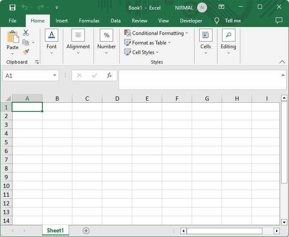Select column B header
The height and width of the screenshot is (237, 289).
tap(57, 99)
